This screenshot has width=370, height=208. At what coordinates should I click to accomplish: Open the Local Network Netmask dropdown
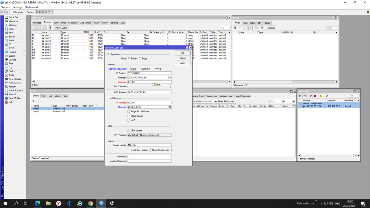pyautogui.click(x=170, y=107)
